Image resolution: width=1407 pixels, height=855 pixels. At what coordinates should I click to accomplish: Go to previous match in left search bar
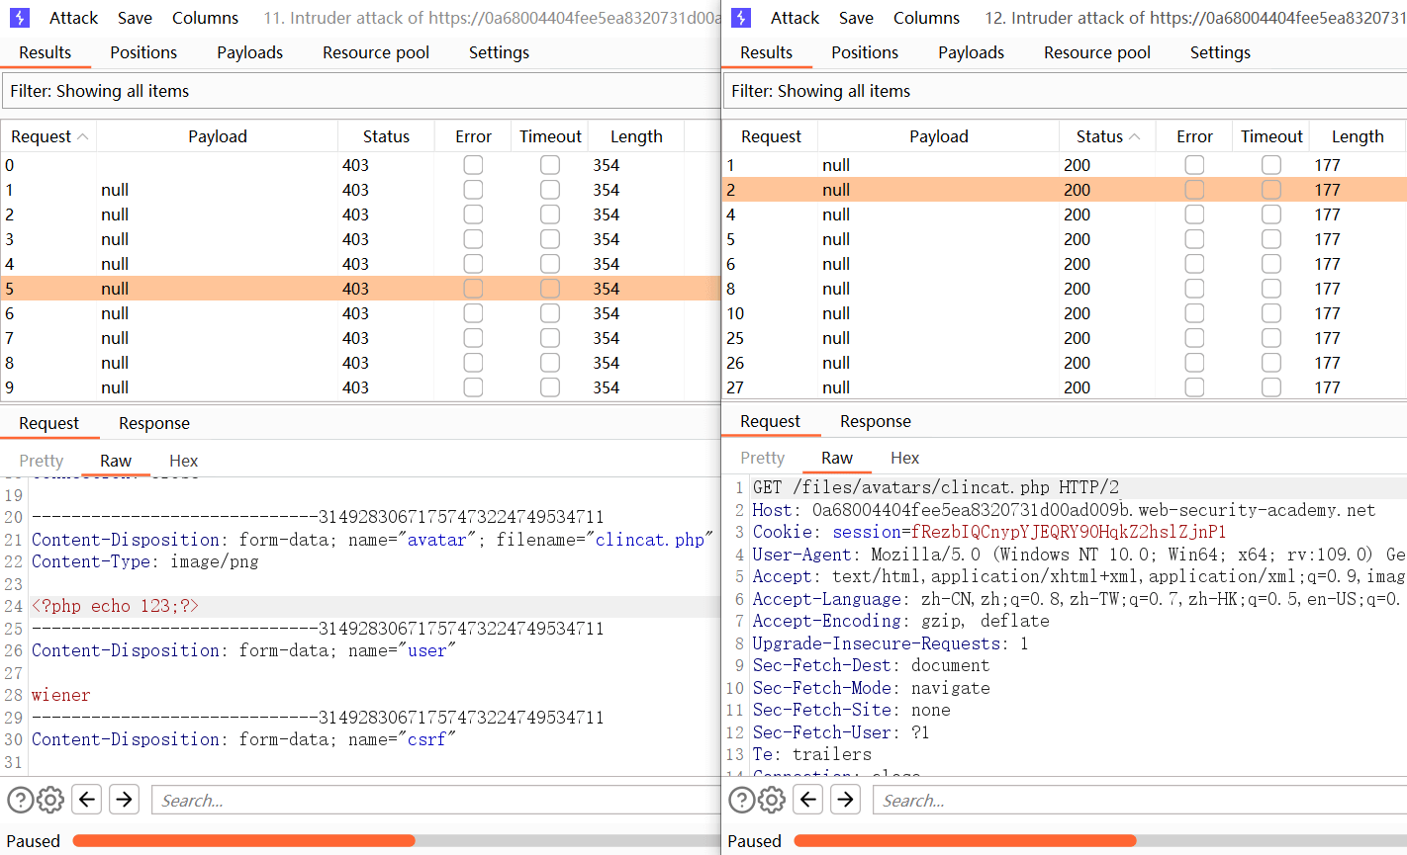pos(87,800)
